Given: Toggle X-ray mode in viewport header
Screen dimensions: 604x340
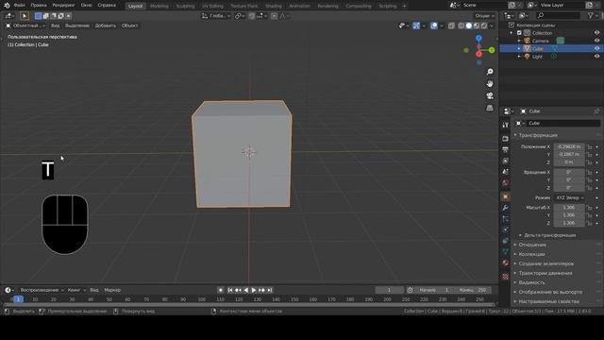Looking at the screenshot, I should pos(451,25).
